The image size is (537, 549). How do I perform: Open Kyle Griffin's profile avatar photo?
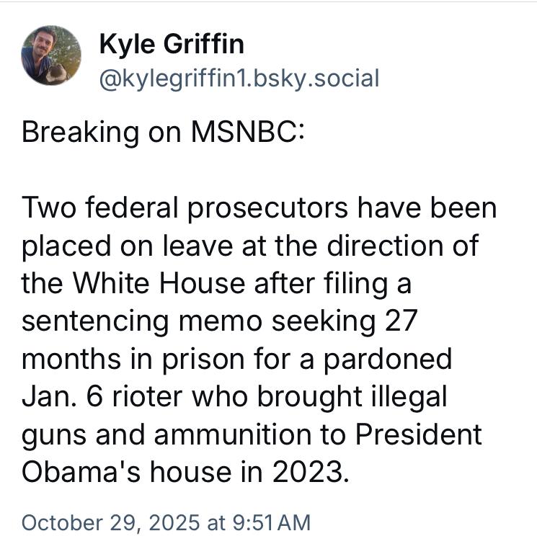[51, 55]
